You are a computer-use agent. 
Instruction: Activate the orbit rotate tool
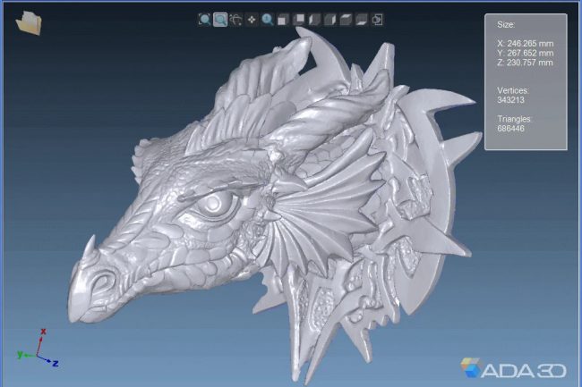tap(236, 19)
